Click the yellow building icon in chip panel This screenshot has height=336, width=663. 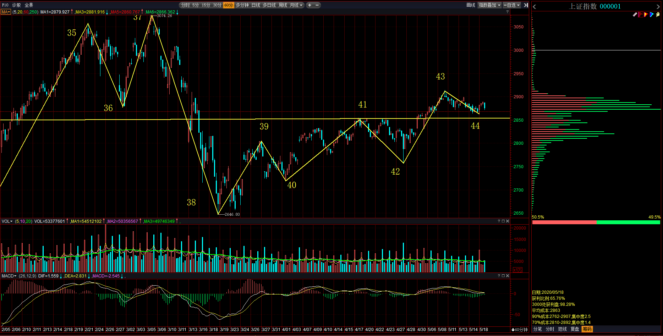tap(658, 15)
